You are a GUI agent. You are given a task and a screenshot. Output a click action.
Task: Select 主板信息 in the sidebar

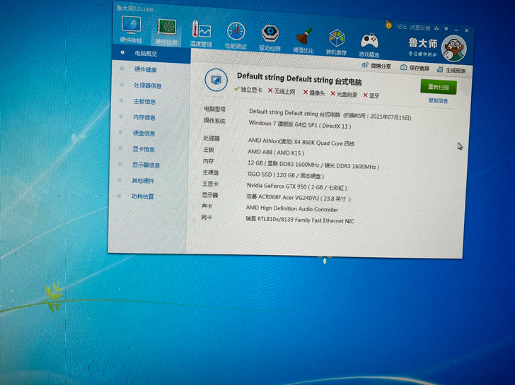[144, 101]
